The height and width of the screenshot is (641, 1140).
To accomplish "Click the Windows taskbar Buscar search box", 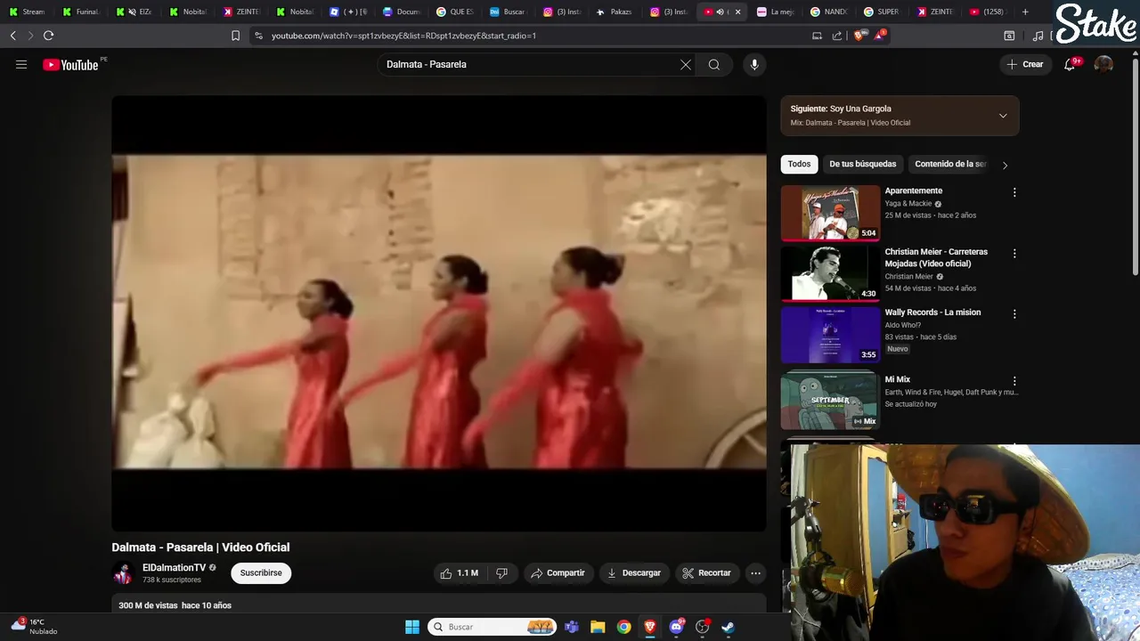I will click(493, 627).
